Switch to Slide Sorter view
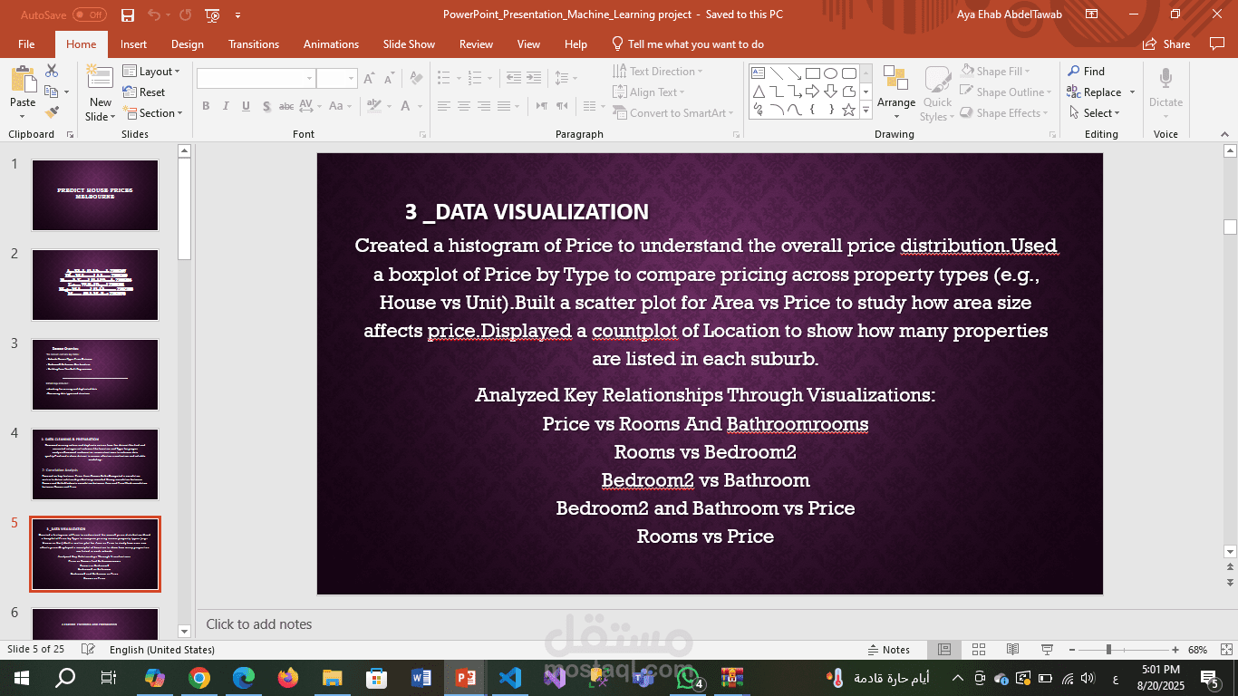The width and height of the screenshot is (1238, 696). 978,650
